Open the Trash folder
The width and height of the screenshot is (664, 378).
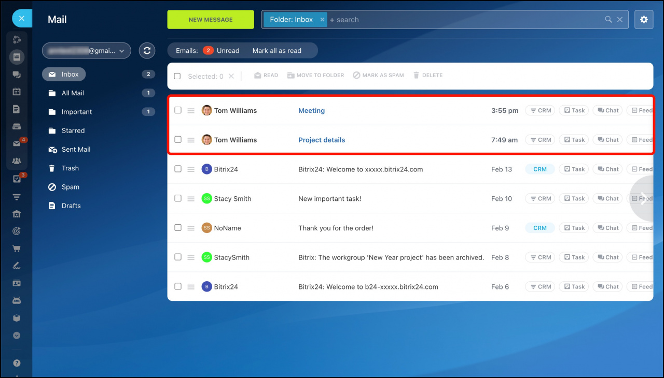(x=70, y=168)
